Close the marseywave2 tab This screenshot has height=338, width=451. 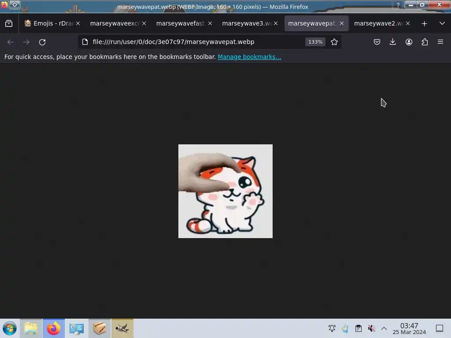[408, 24]
